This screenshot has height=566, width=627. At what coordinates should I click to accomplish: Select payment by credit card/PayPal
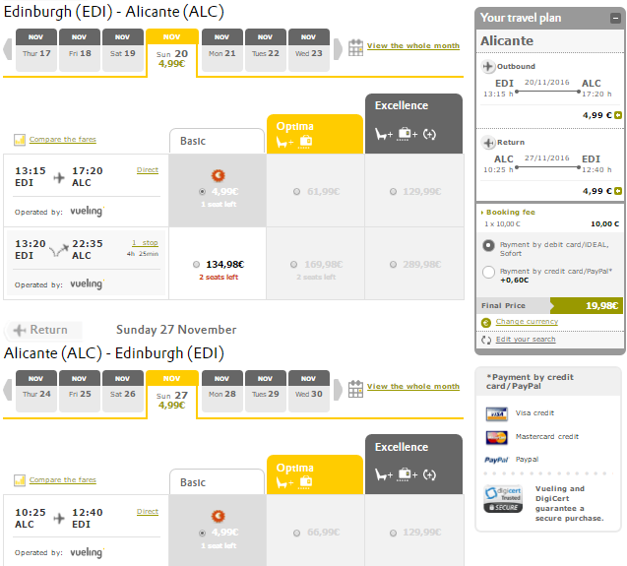tap(489, 272)
